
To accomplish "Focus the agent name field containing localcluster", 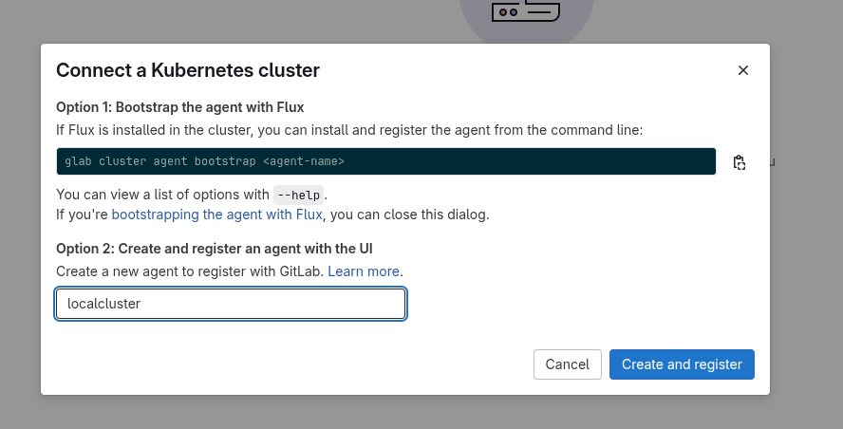I will coord(231,304).
